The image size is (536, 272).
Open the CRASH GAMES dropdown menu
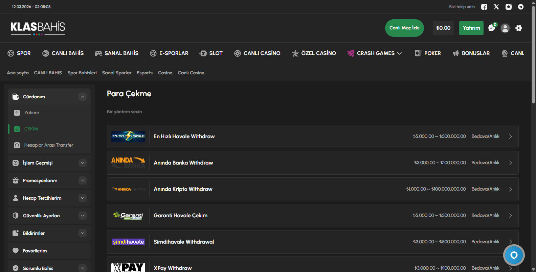[375, 53]
